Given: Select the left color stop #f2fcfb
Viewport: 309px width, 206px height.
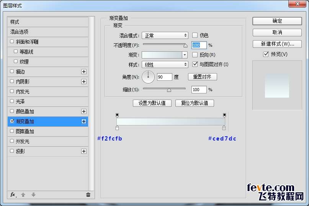Looking at the screenshot, I should (117, 128).
